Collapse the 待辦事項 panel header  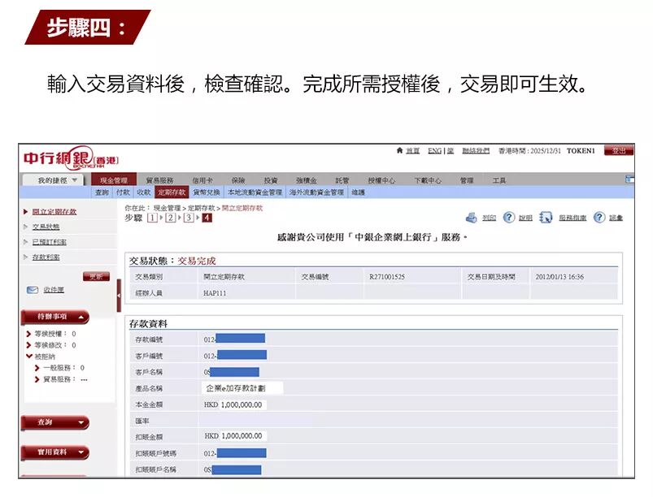click(x=55, y=317)
